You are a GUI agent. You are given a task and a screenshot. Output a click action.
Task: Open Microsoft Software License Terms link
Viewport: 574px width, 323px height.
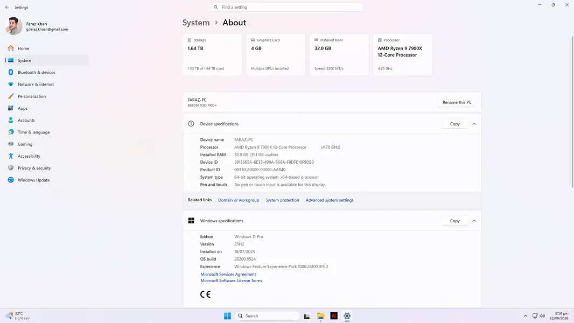[x=231, y=280]
